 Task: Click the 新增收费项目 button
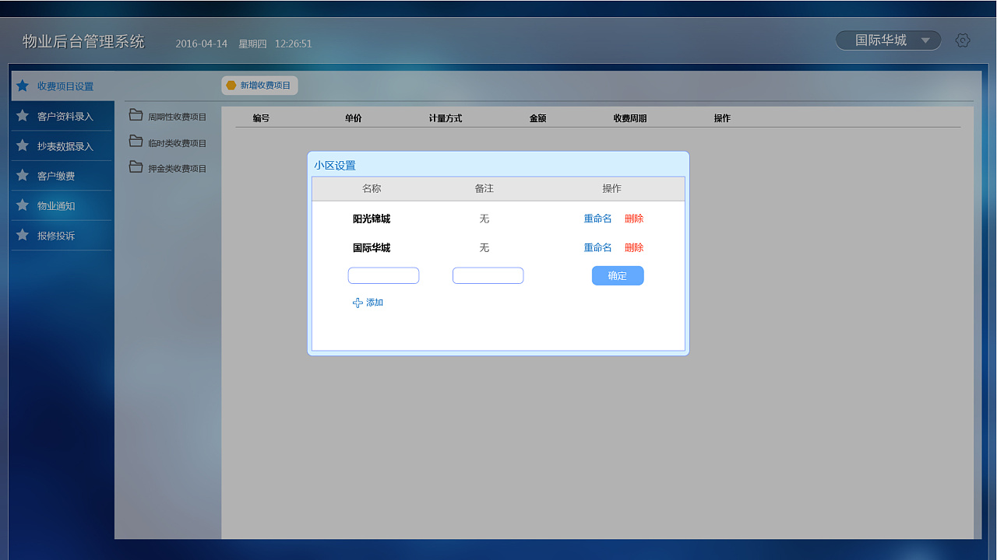(x=259, y=86)
